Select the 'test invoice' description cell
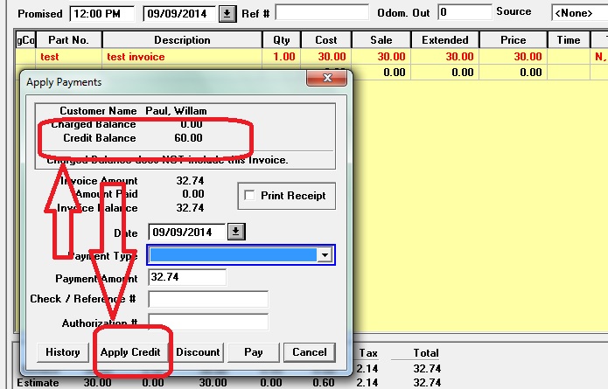Image resolution: width=608 pixels, height=389 pixels. pyautogui.click(x=182, y=57)
